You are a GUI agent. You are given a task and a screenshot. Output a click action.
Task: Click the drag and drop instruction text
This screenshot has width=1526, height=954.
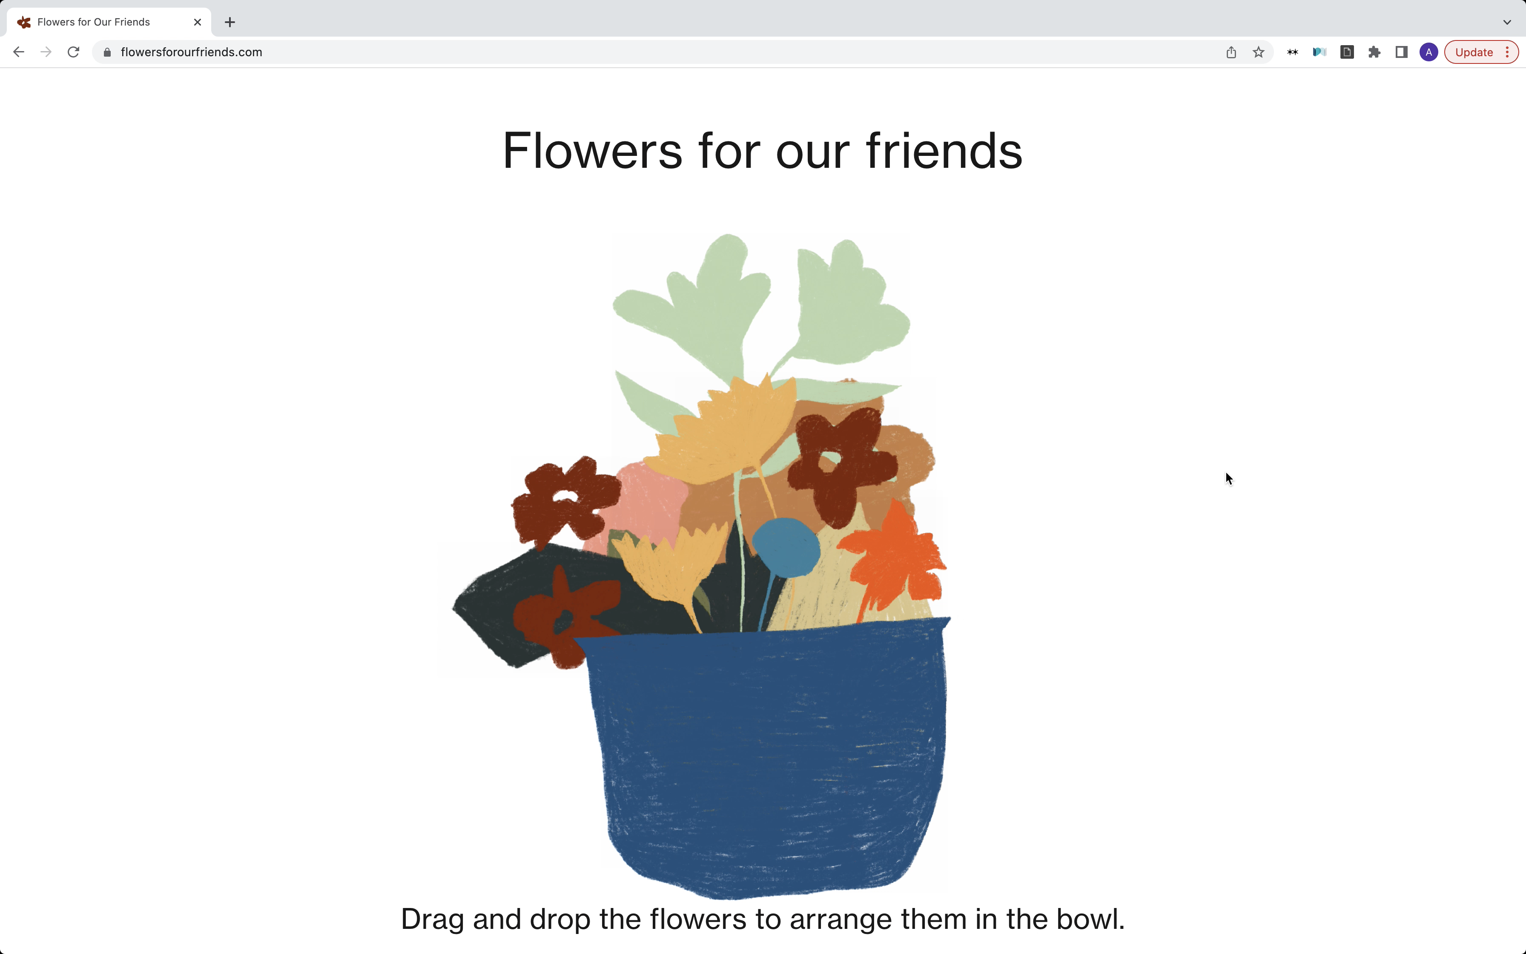pos(763,920)
